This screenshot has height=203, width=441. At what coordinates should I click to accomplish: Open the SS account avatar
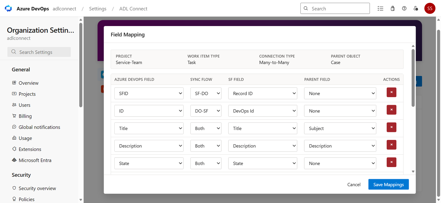pos(430,9)
